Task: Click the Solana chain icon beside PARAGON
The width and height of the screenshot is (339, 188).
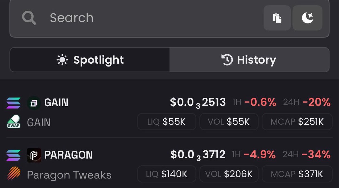Action: click(x=13, y=155)
